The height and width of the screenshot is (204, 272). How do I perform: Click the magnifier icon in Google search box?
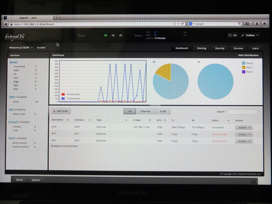coord(239,24)
